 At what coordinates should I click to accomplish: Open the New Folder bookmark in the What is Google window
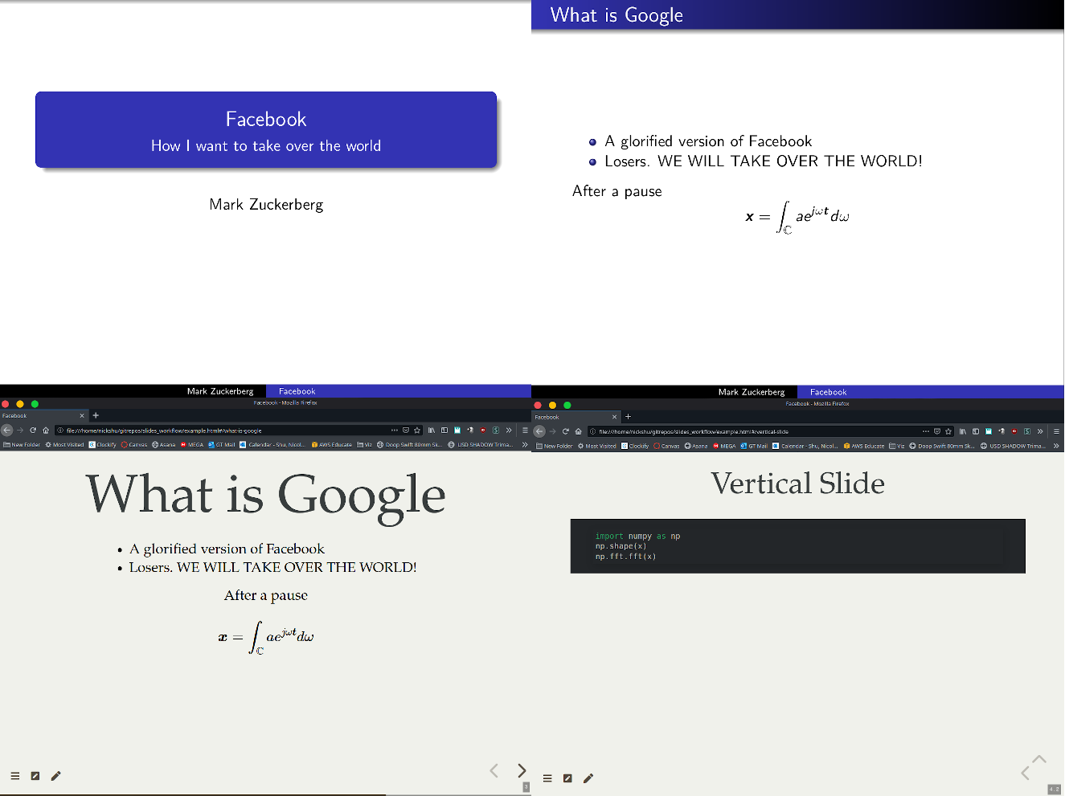coord(22,444)
